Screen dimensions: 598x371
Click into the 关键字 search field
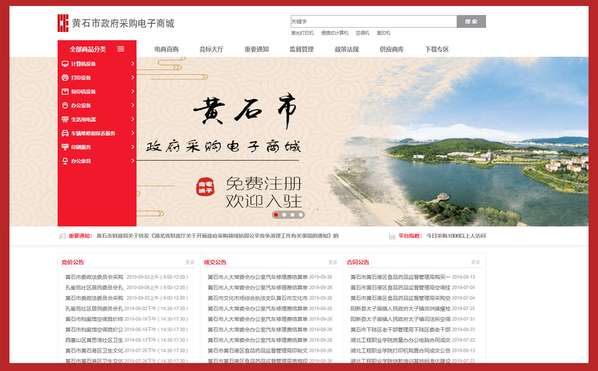(373, 21)
